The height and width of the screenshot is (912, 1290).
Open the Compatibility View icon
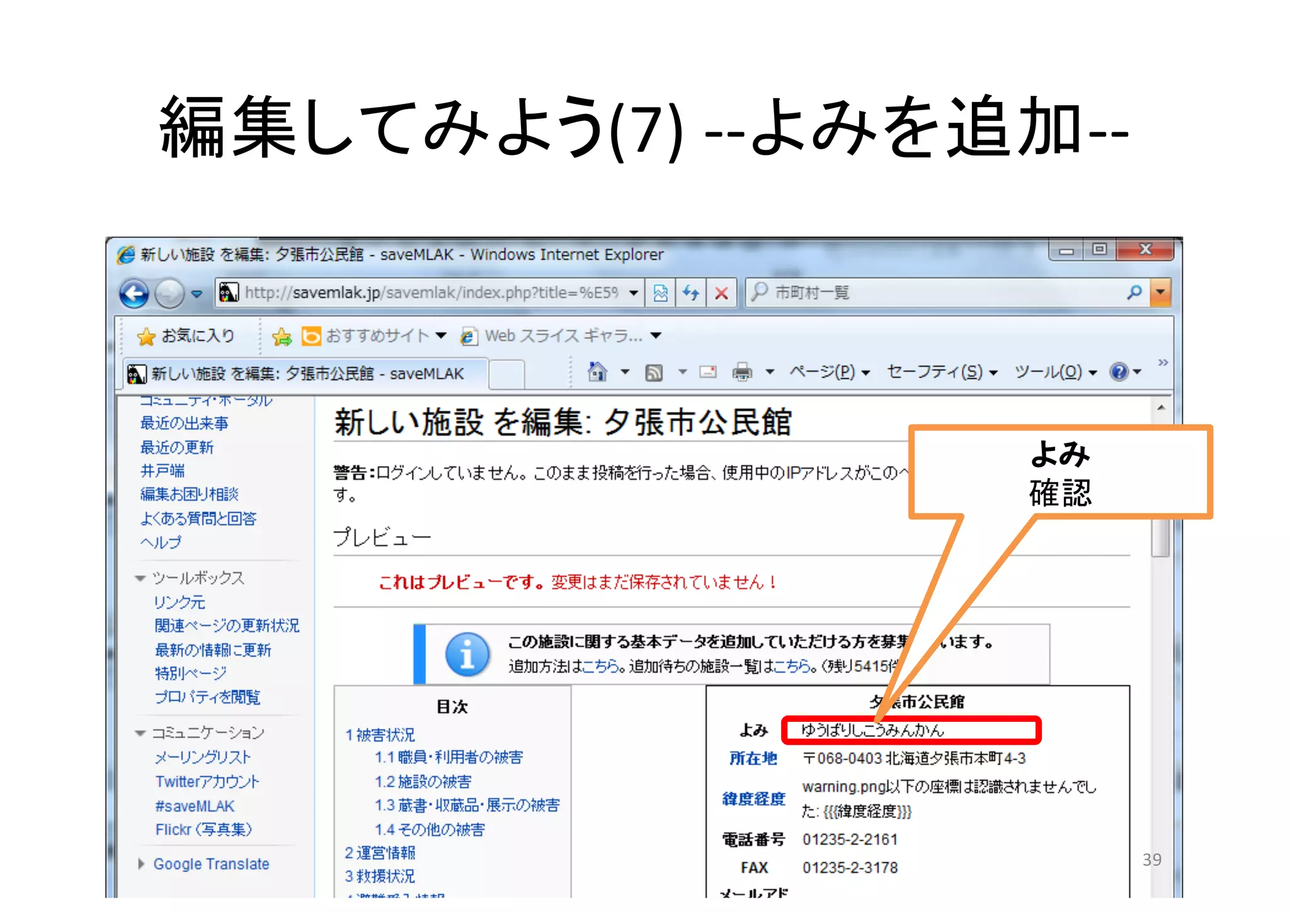tap(660, 293)
